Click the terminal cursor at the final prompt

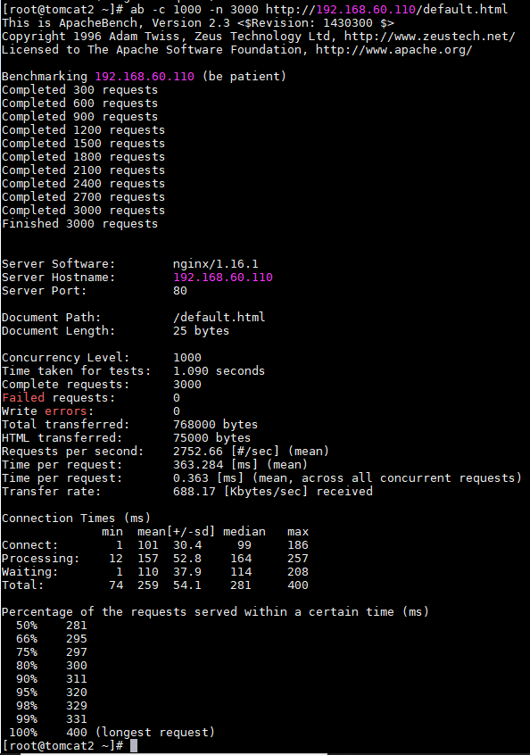[134, 745]
